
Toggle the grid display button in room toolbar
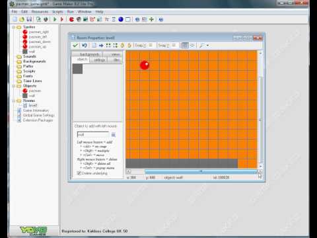coord(184,45)
